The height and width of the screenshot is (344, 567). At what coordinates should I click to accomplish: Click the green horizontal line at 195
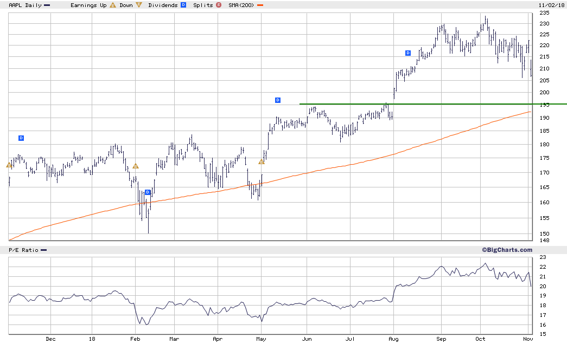433,104
